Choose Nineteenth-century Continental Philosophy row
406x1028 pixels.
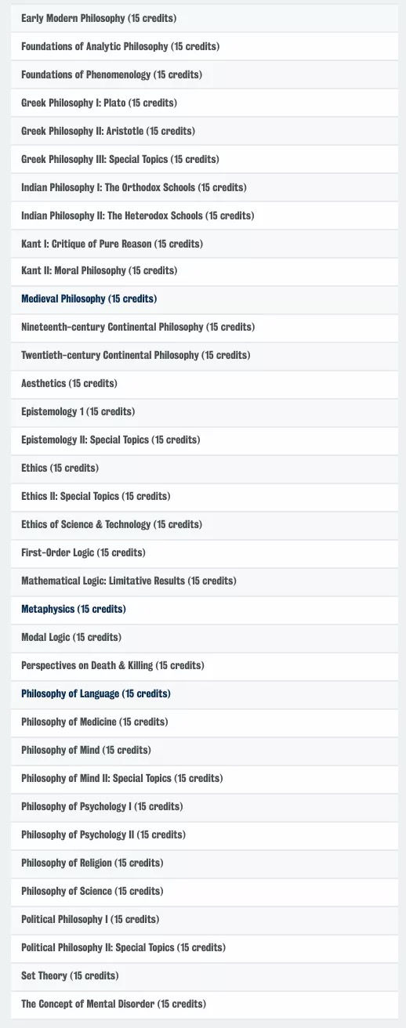204,327
